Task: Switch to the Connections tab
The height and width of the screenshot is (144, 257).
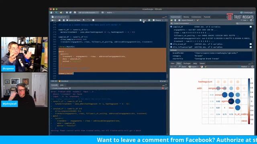Action: 196,17
